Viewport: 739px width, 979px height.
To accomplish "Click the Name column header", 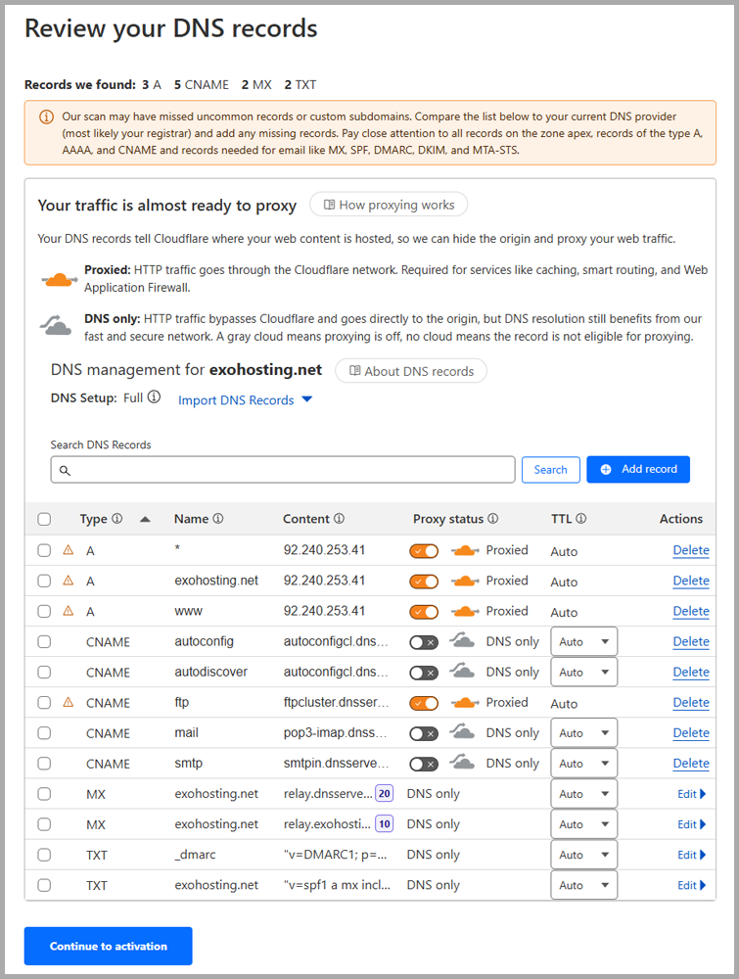I will pyautogui.click(x=191, y=519).
